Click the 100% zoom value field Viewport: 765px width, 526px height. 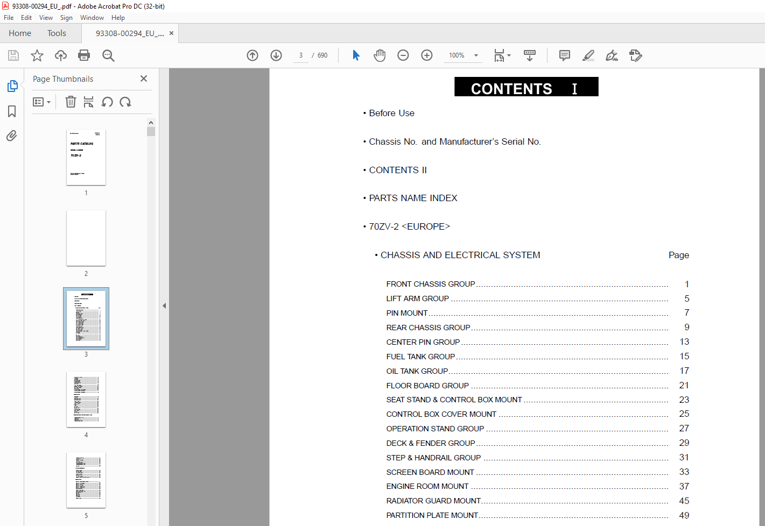(x=457, y=55)
